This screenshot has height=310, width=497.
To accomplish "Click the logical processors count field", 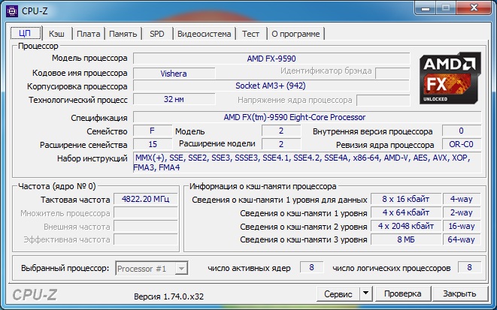I will pyautogui.click(x=469, y=267).
